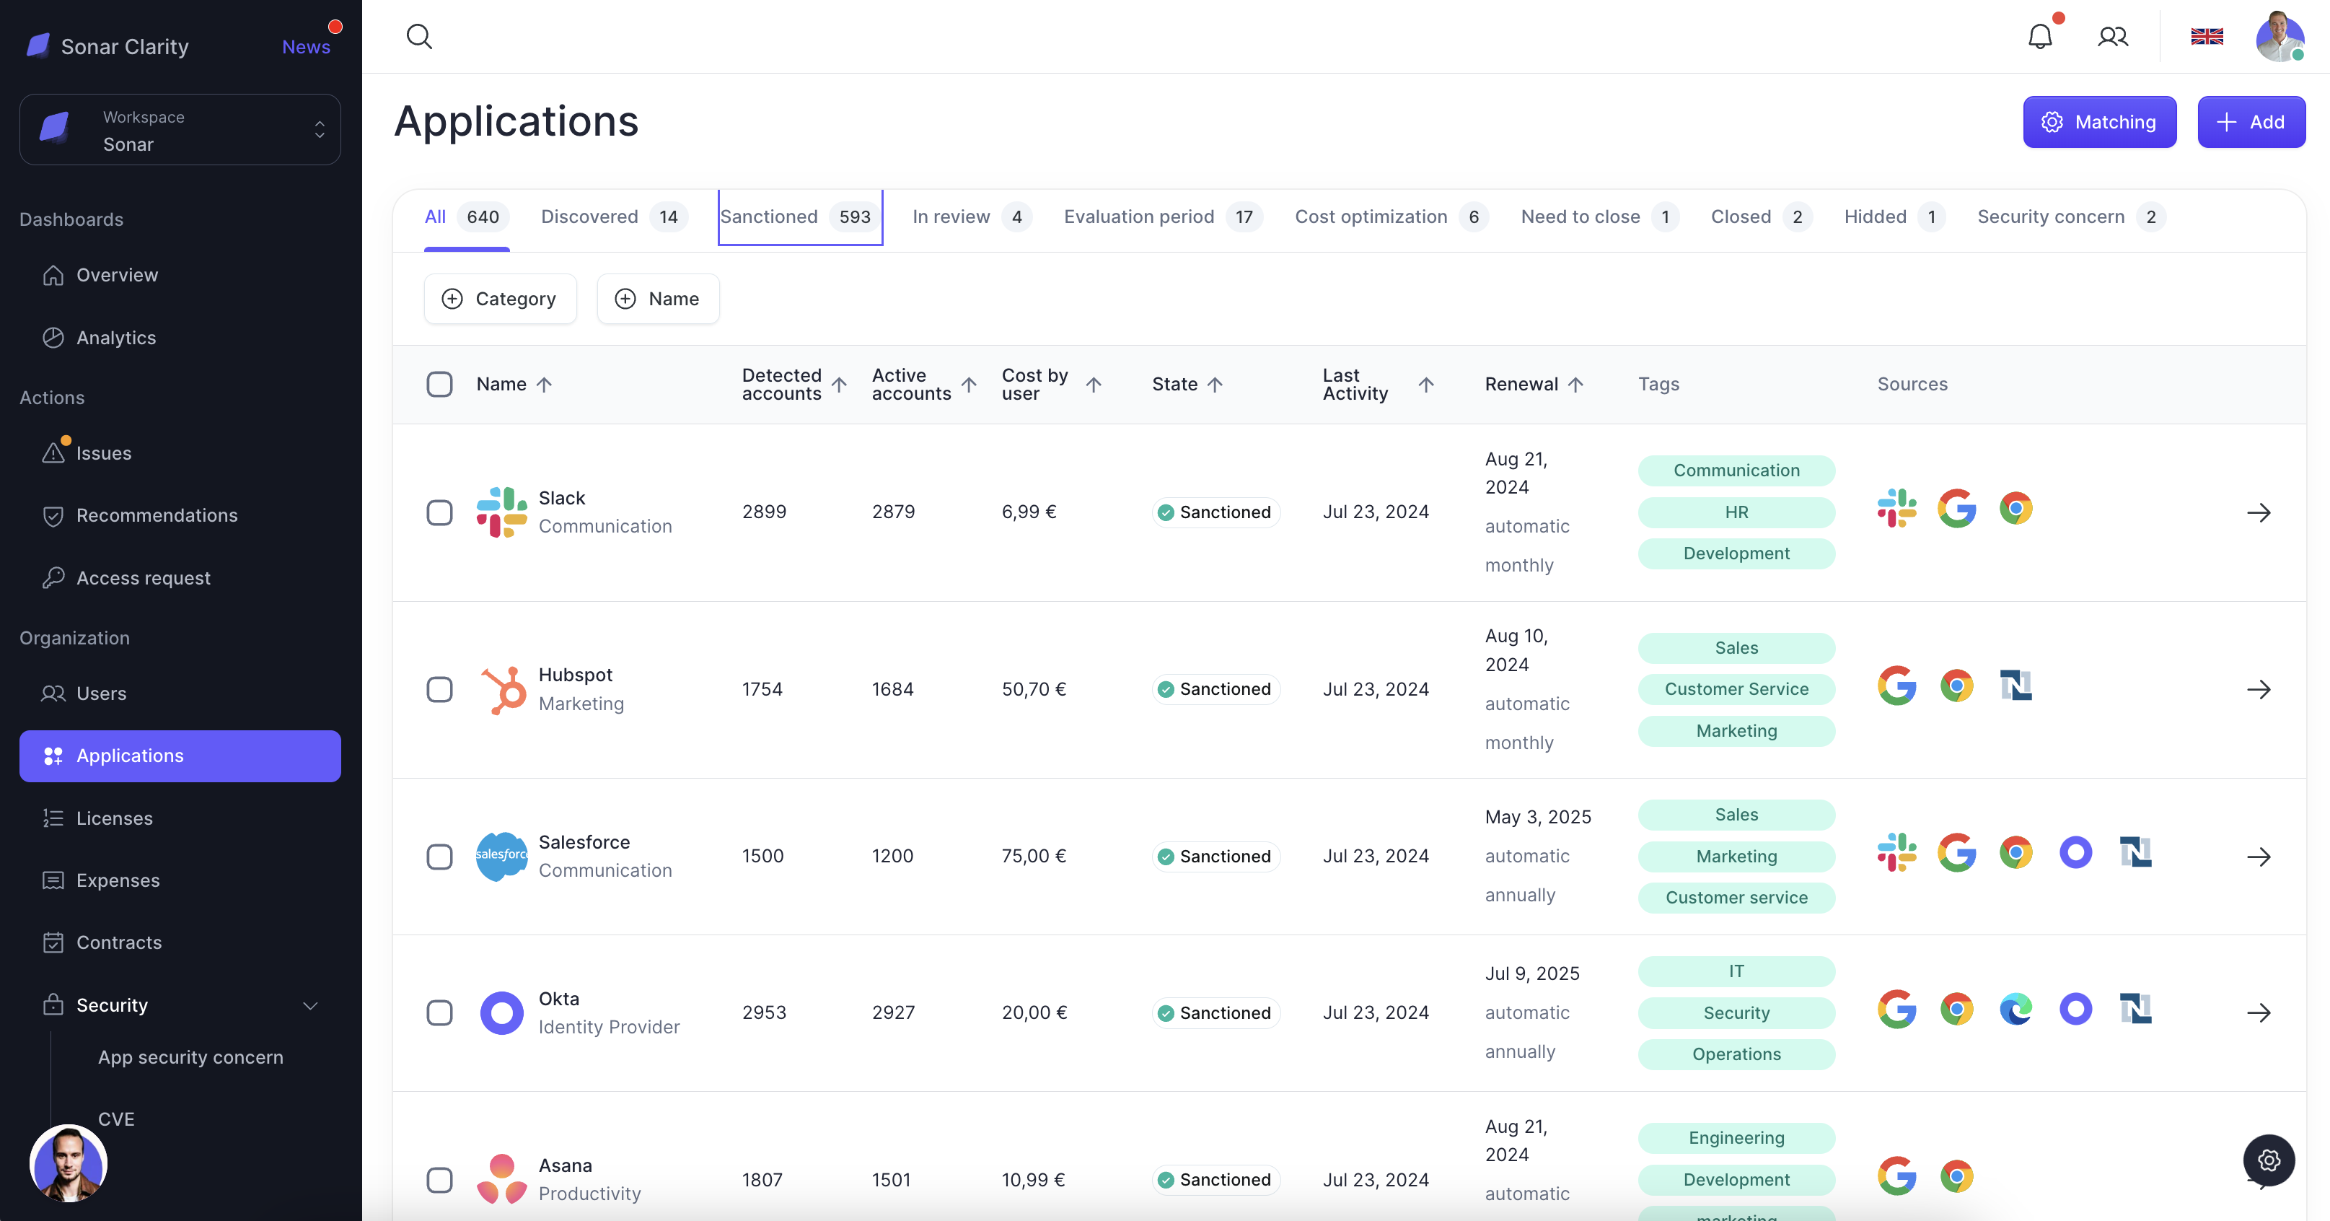The height and width of the screenshot is (1221, 2330).
Task: Open Salesforce row details arrow
Action: pos(2259,857)
